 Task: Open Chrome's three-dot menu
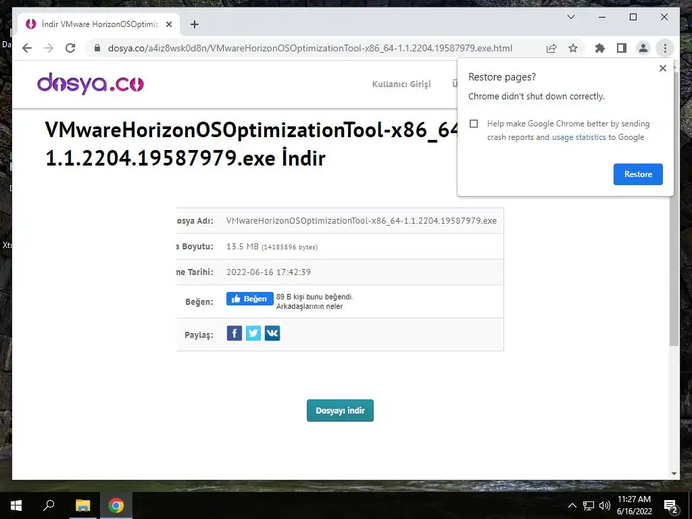(665, 48)
